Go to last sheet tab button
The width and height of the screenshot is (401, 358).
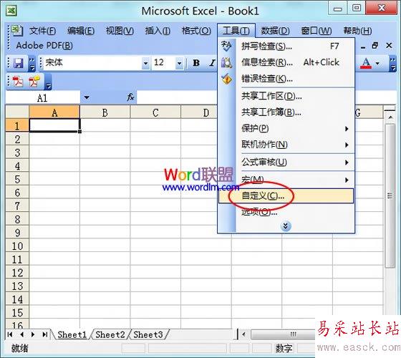click(44, 334)
